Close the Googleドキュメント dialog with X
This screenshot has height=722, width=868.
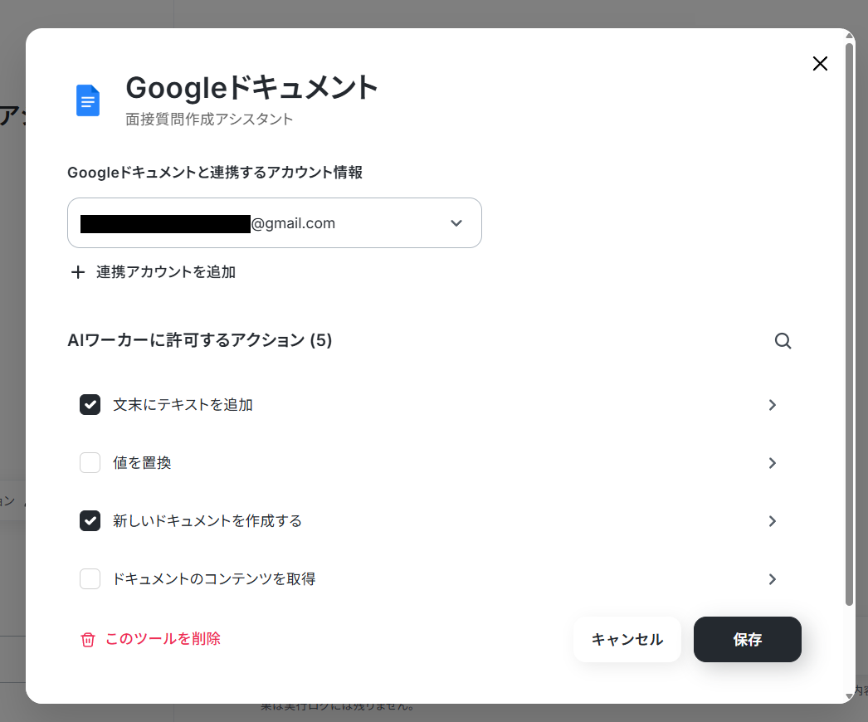click(x=820, y=64)
